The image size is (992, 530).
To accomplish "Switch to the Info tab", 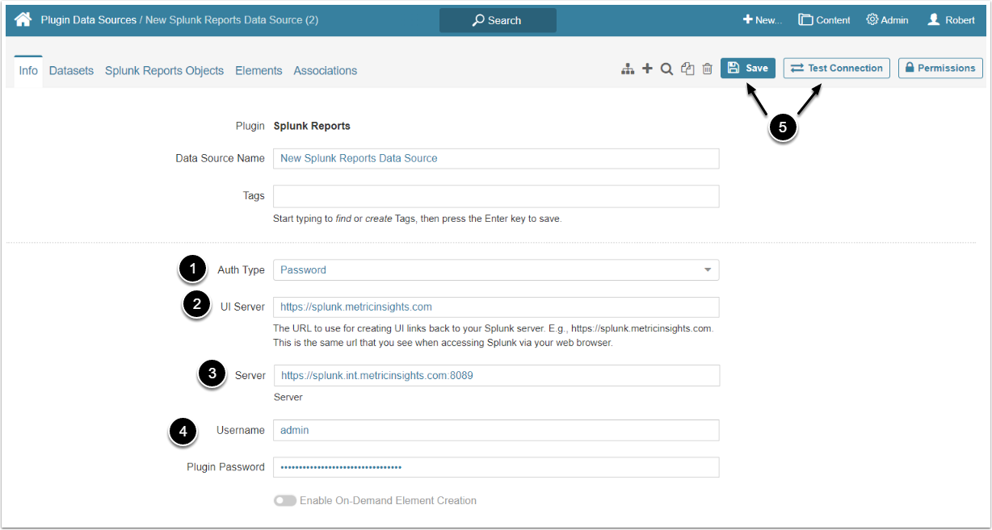I will (x=28, y=71).
